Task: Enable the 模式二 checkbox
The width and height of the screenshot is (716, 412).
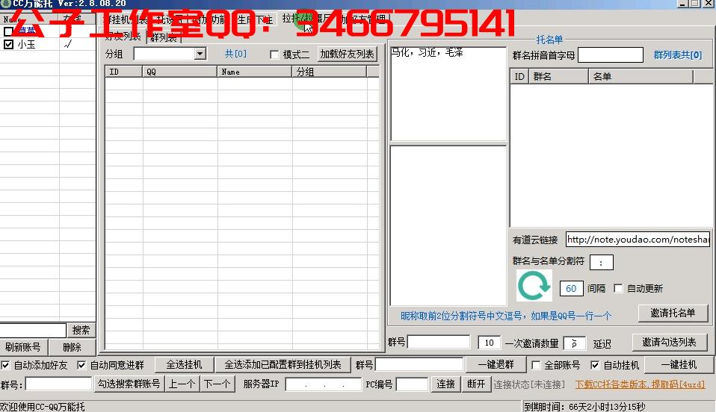Action: pos(274,54)
